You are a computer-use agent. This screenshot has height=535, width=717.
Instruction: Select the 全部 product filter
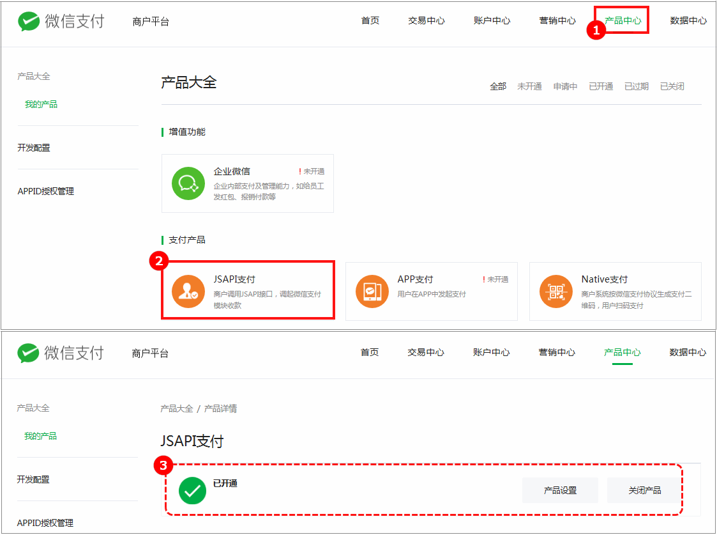click(x=498, y=86)
